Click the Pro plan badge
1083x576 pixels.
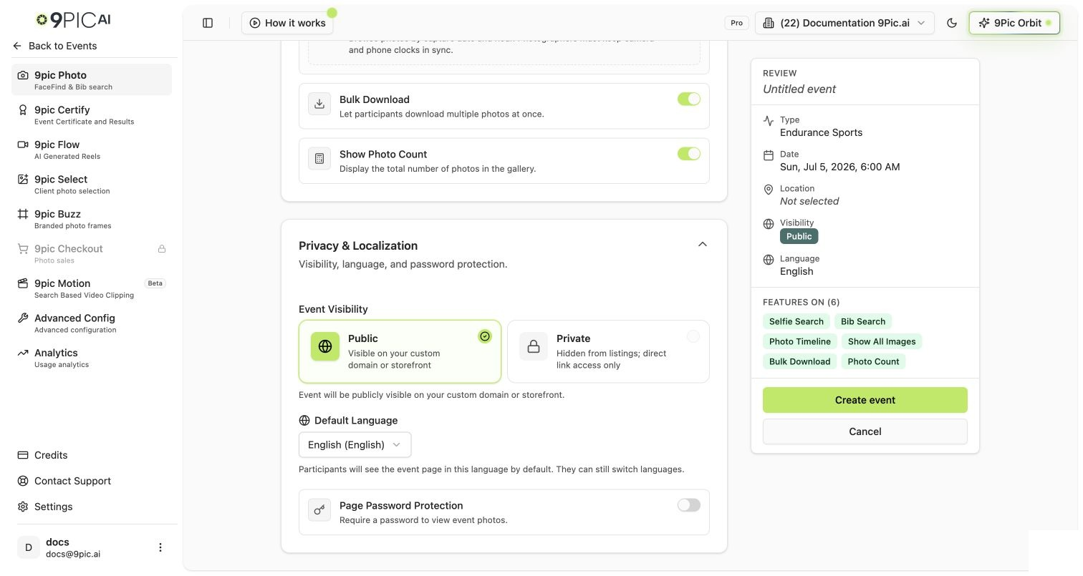[736, 23]
